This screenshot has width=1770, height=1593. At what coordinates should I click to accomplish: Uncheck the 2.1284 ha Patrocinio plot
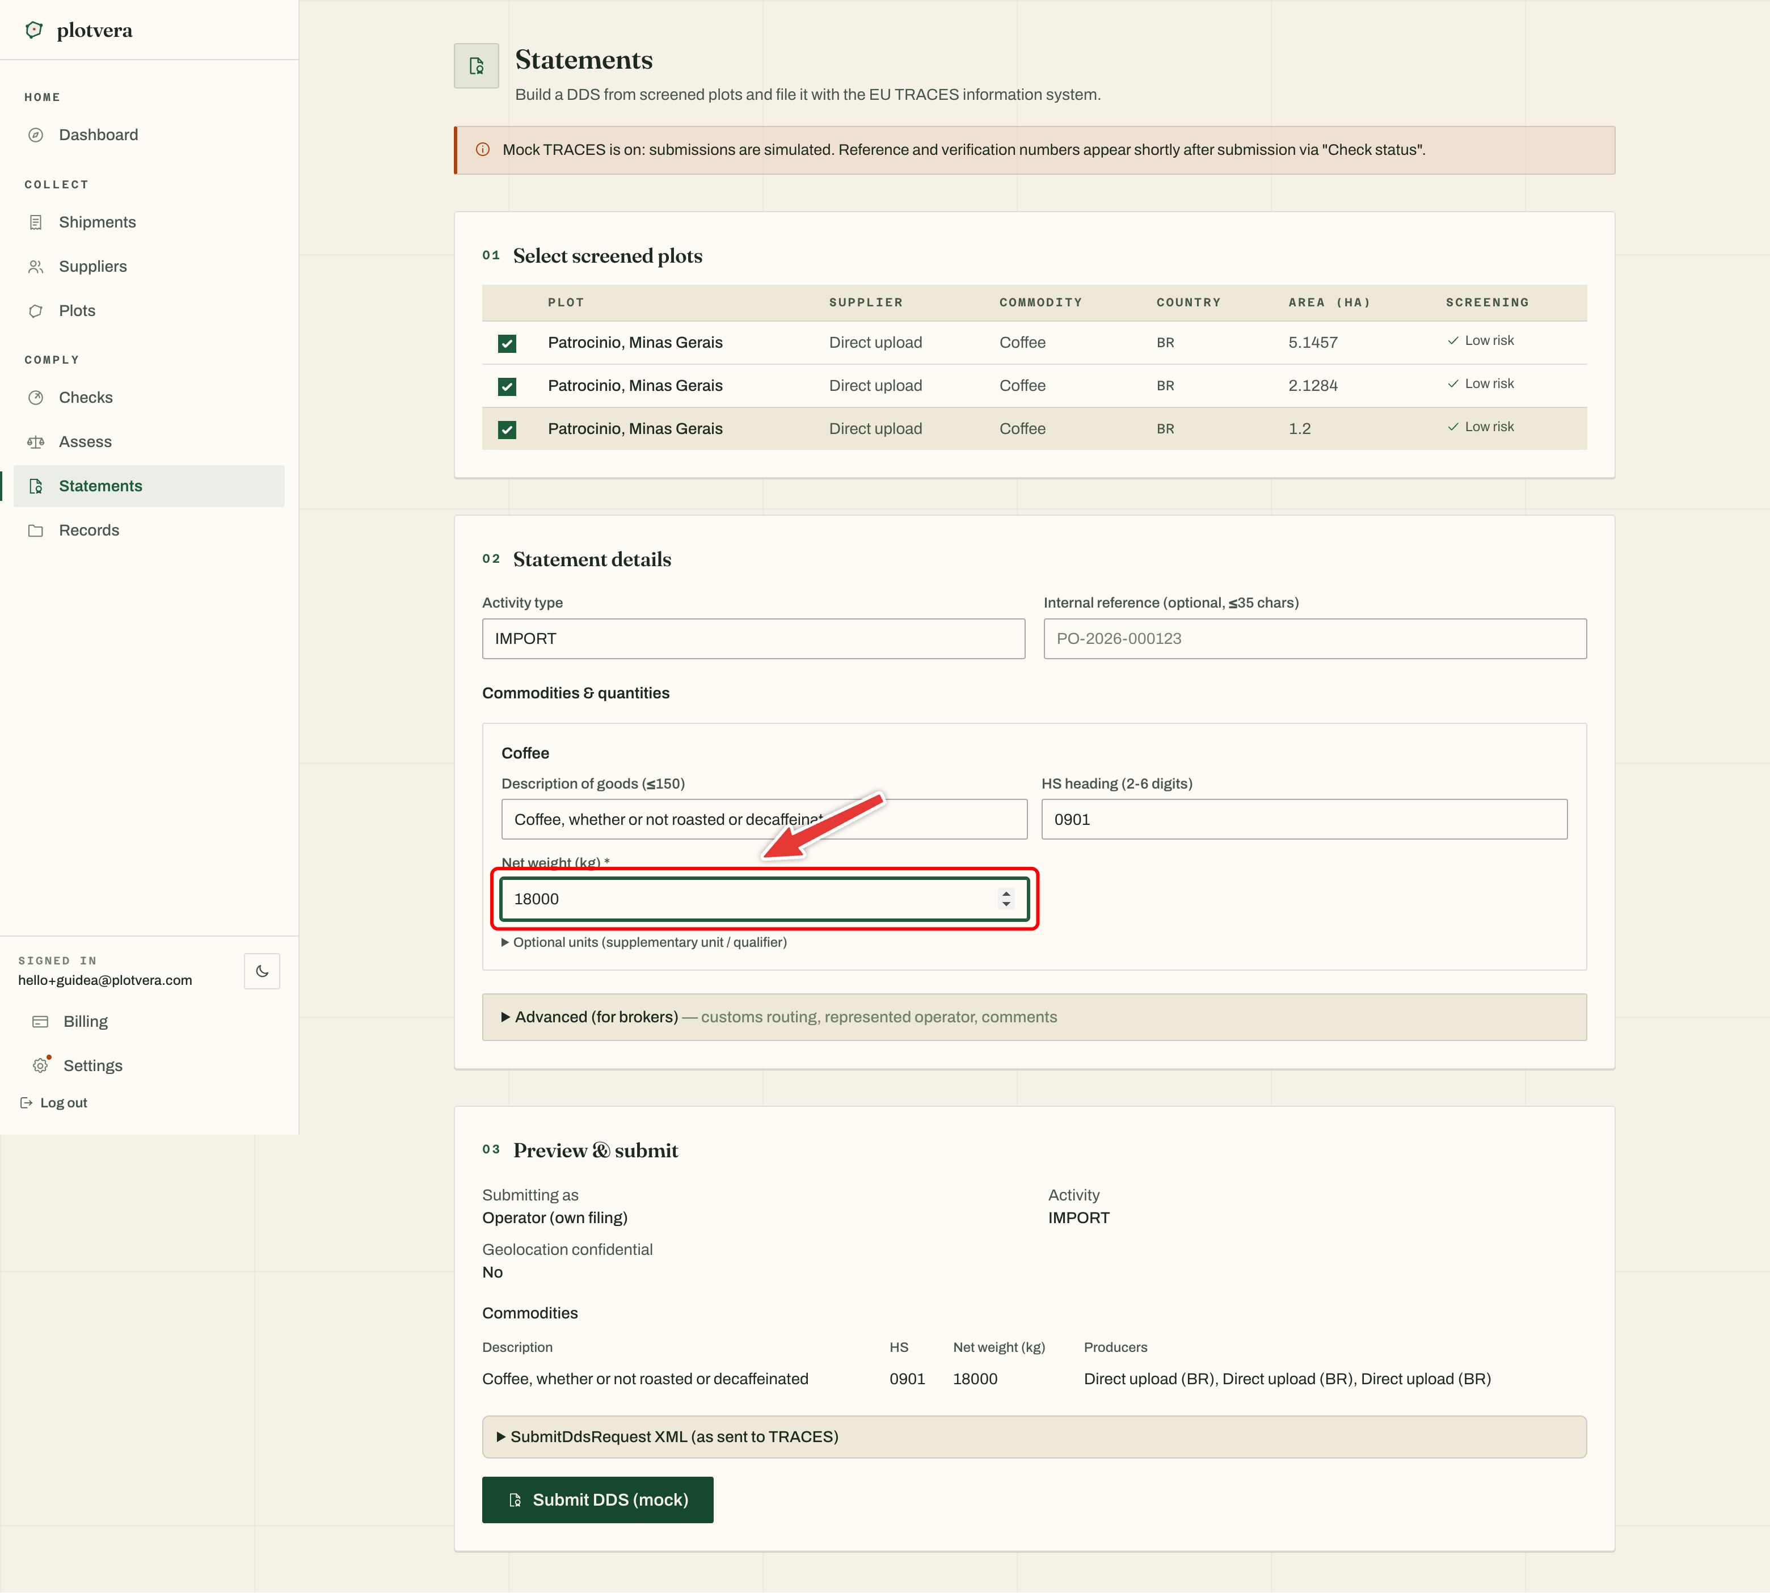(507, 386)
